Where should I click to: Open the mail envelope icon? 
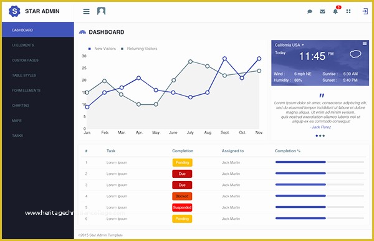coord(322,11)
